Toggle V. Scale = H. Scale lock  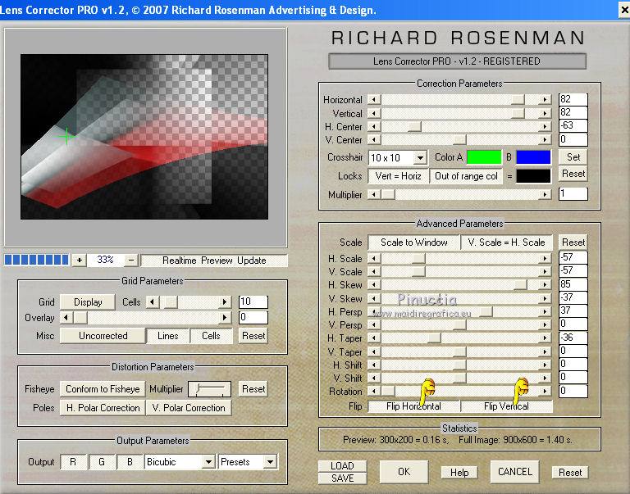506,242
